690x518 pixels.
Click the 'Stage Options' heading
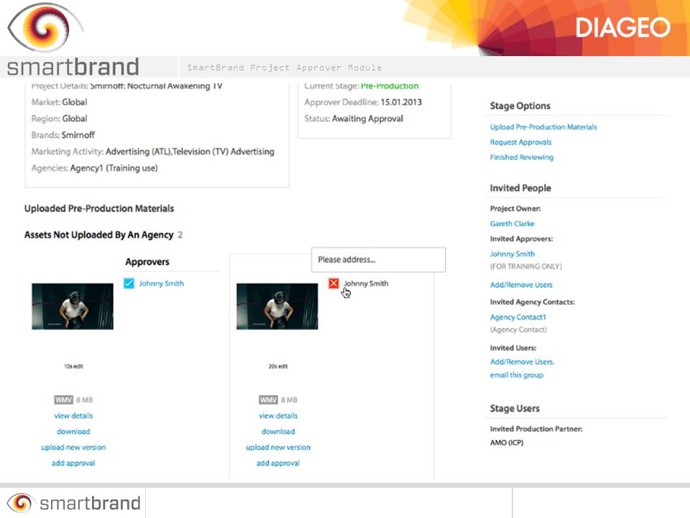(520, 106)
